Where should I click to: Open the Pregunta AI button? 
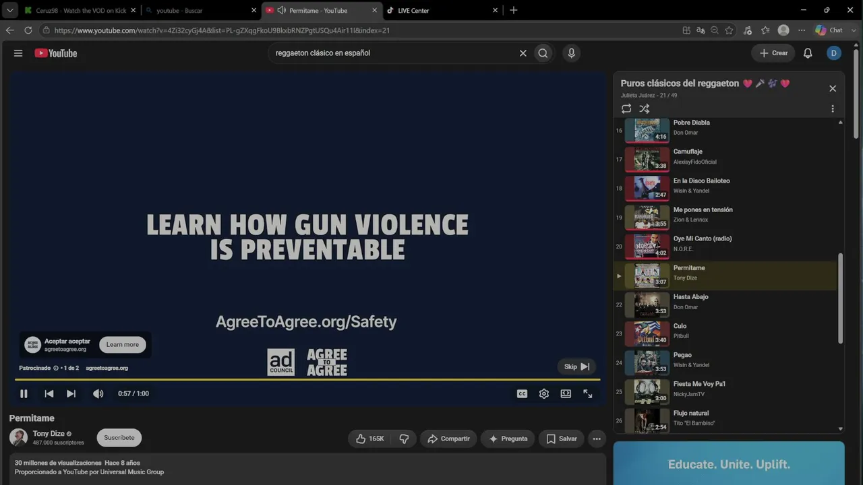[508, 439]
